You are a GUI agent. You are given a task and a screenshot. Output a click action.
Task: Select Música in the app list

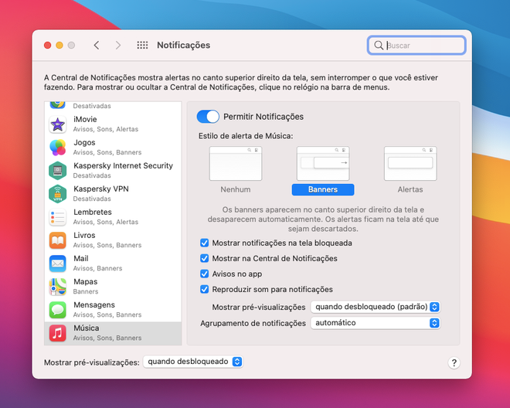tap(113, 333)
